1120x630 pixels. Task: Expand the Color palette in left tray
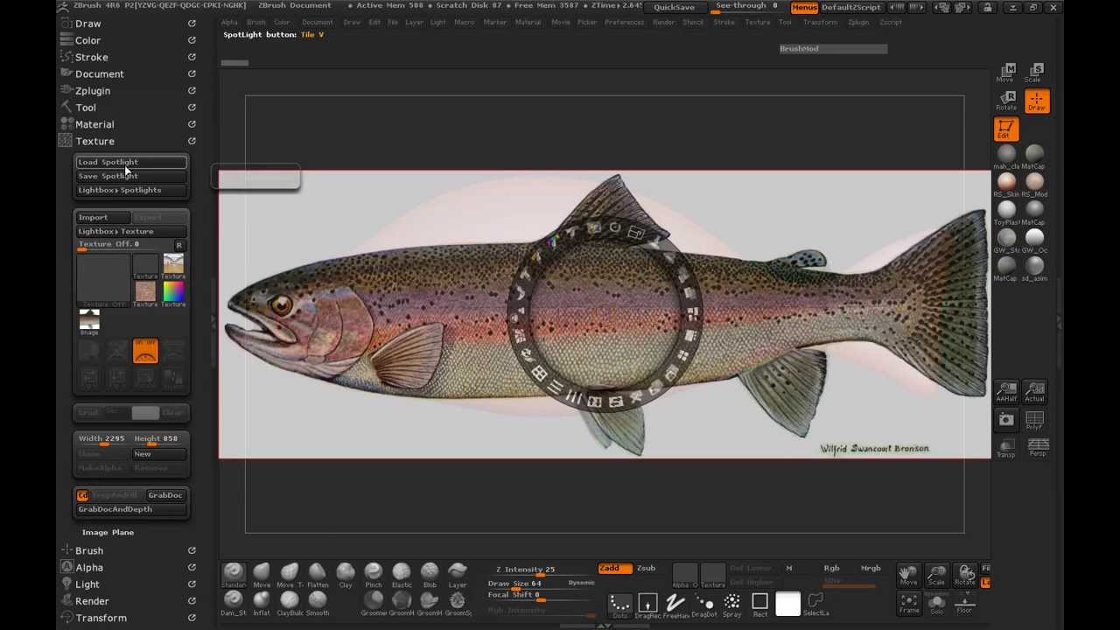coord(87,40)
